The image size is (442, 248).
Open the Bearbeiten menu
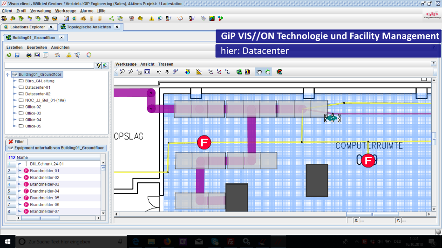pos(37,47)
